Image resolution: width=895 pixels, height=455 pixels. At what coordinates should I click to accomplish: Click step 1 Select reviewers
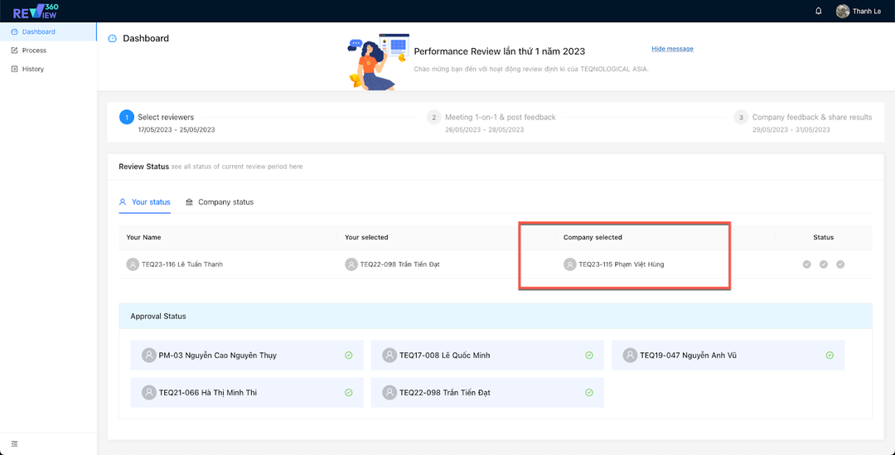[x=166, y=118]
